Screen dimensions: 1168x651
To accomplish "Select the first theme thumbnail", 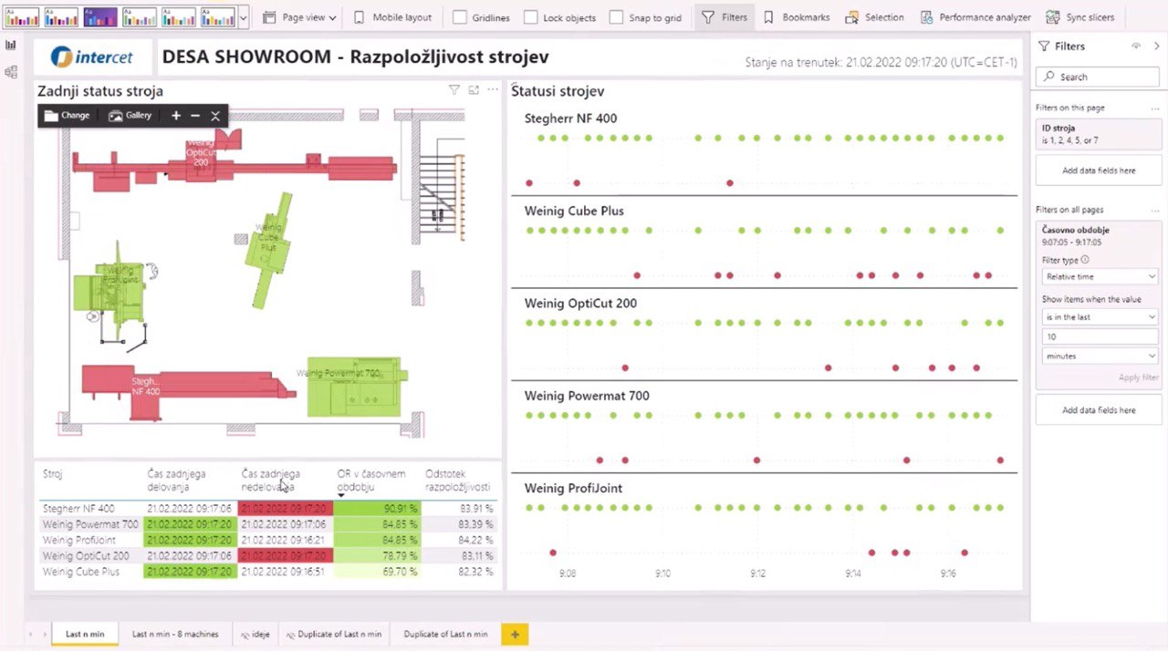I will (22, 16).
